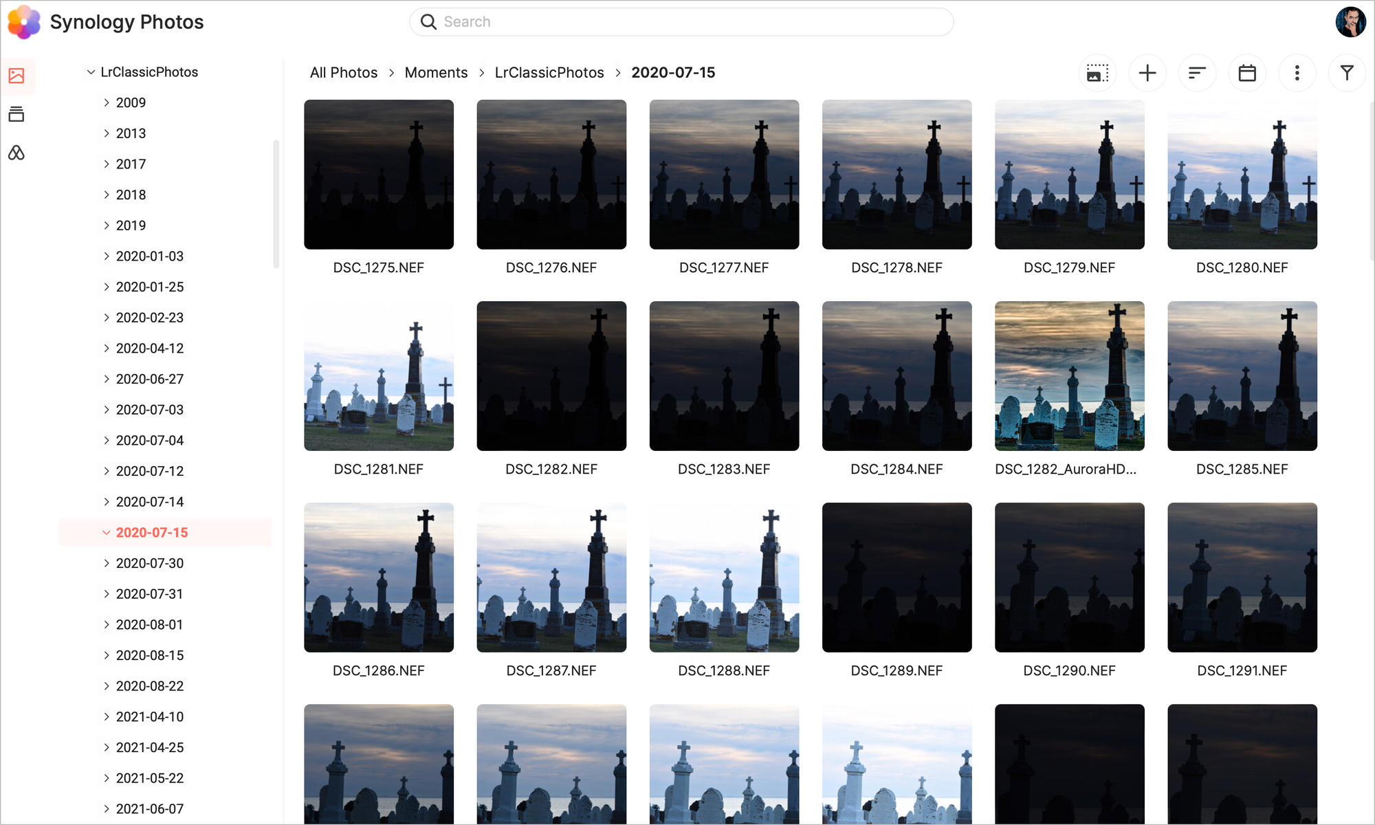Screen dimensions: 1375x825
Task: Open the more options three-dot menu
Action: (x=1297, y=72)
